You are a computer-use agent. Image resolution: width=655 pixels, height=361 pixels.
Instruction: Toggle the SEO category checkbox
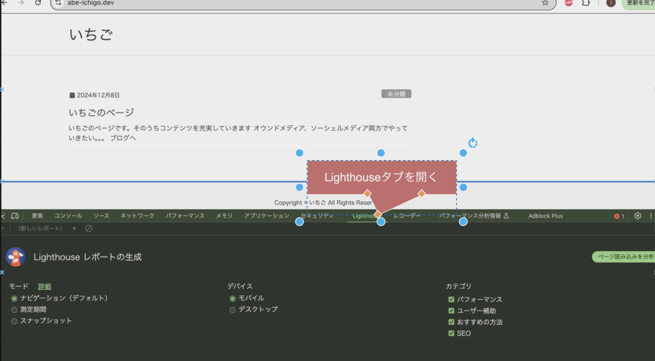[452, 333]
